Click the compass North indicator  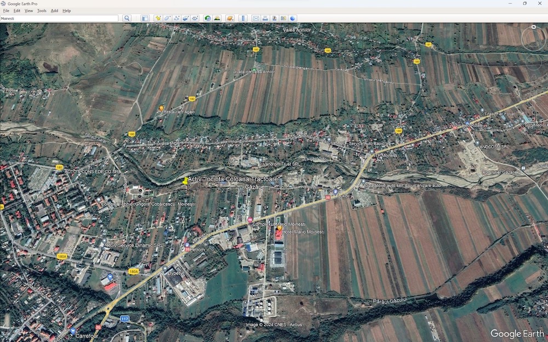(x=533, y=27)
